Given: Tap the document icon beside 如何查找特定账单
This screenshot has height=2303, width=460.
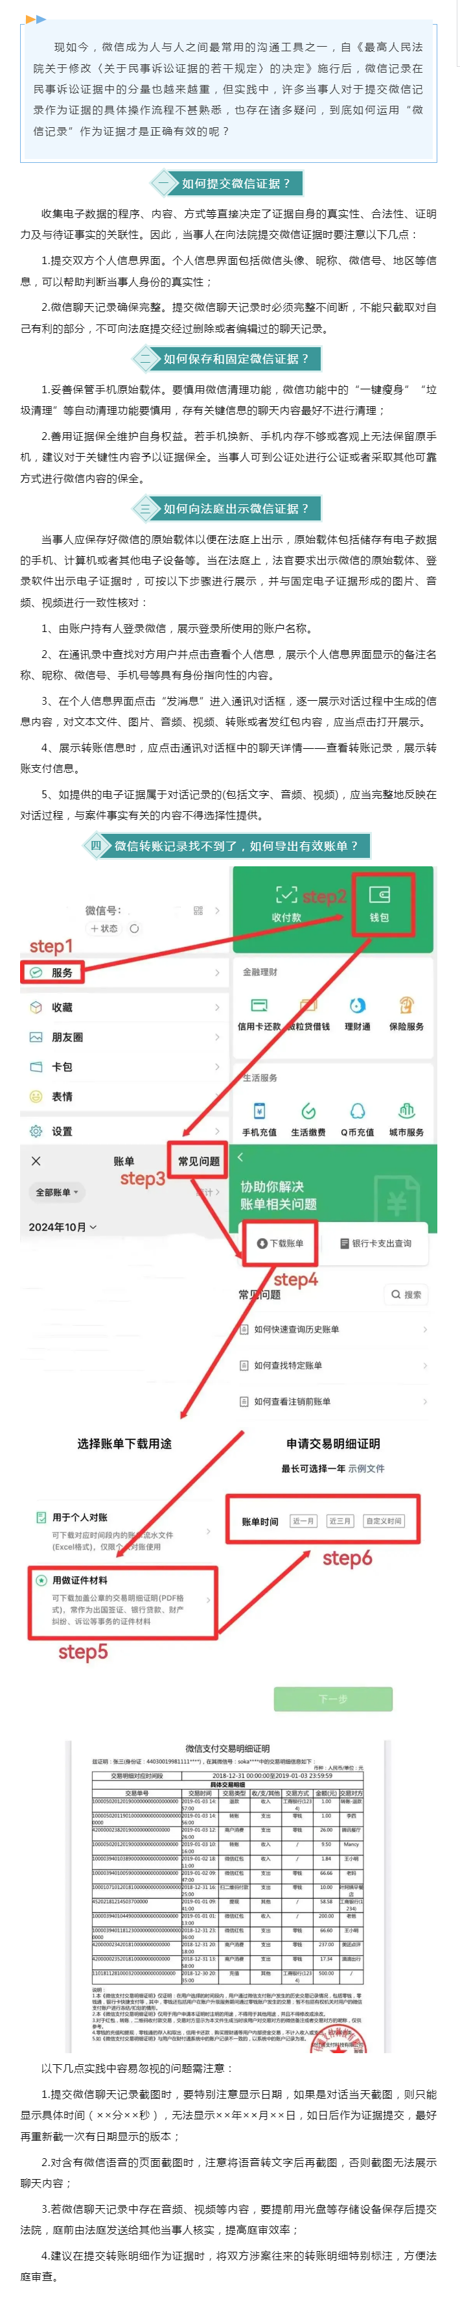Looking at the screenshot, I should pyautogui.click(x=245, y=1365).
